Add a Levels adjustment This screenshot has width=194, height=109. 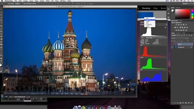pyautogui.click(x=179, y=25)
